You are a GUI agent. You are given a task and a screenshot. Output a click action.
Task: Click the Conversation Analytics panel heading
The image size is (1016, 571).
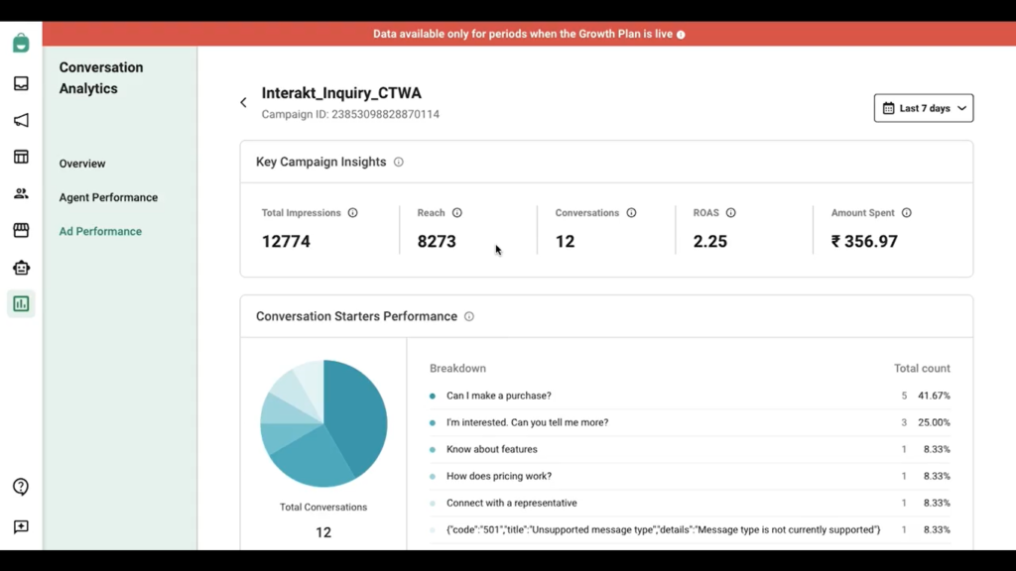[101, 77]
